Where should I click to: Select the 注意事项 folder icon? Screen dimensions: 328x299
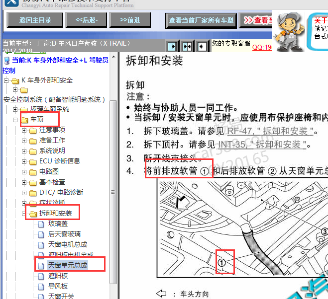tap(33, 131)
